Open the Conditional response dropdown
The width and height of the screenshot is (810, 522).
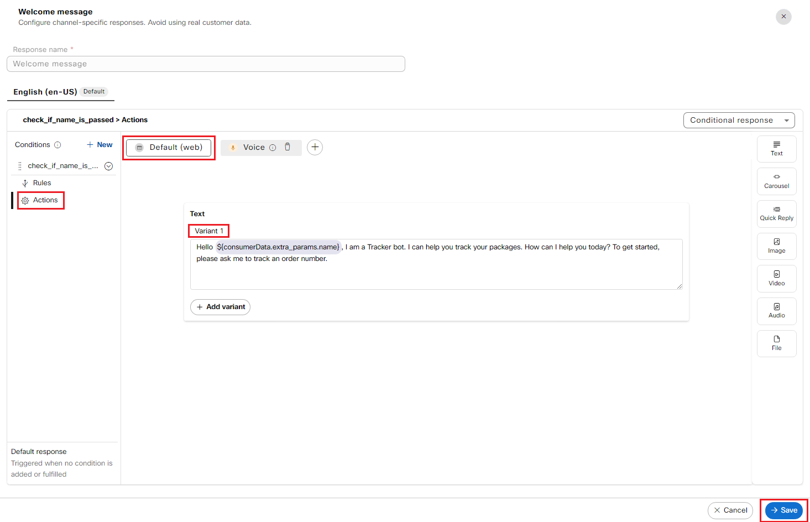(x=739, y=120)
